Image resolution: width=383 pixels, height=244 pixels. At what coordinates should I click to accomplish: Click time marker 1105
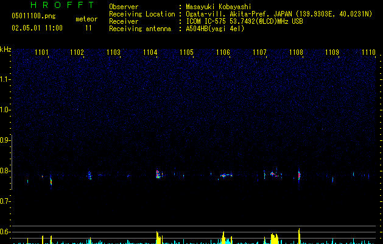point(186,52)
